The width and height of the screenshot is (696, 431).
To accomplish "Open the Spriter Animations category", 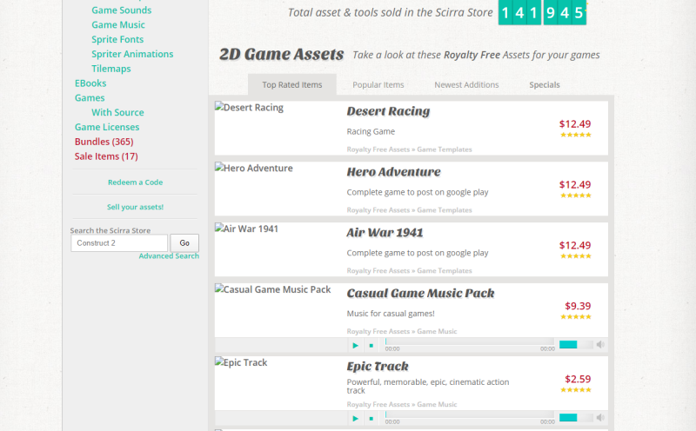I will click(x=132, y=54).
